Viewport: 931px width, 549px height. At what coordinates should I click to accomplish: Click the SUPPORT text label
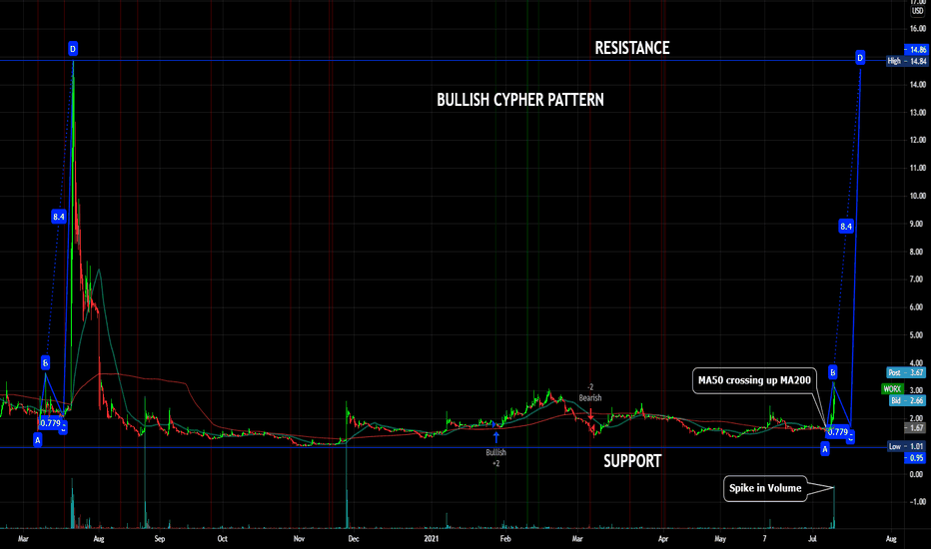(632, 461)
